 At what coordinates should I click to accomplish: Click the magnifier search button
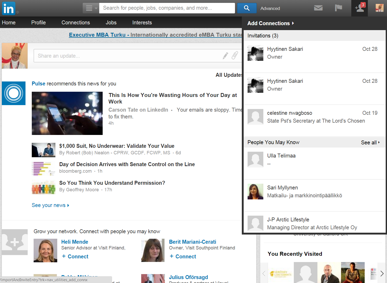coord(247,8)
